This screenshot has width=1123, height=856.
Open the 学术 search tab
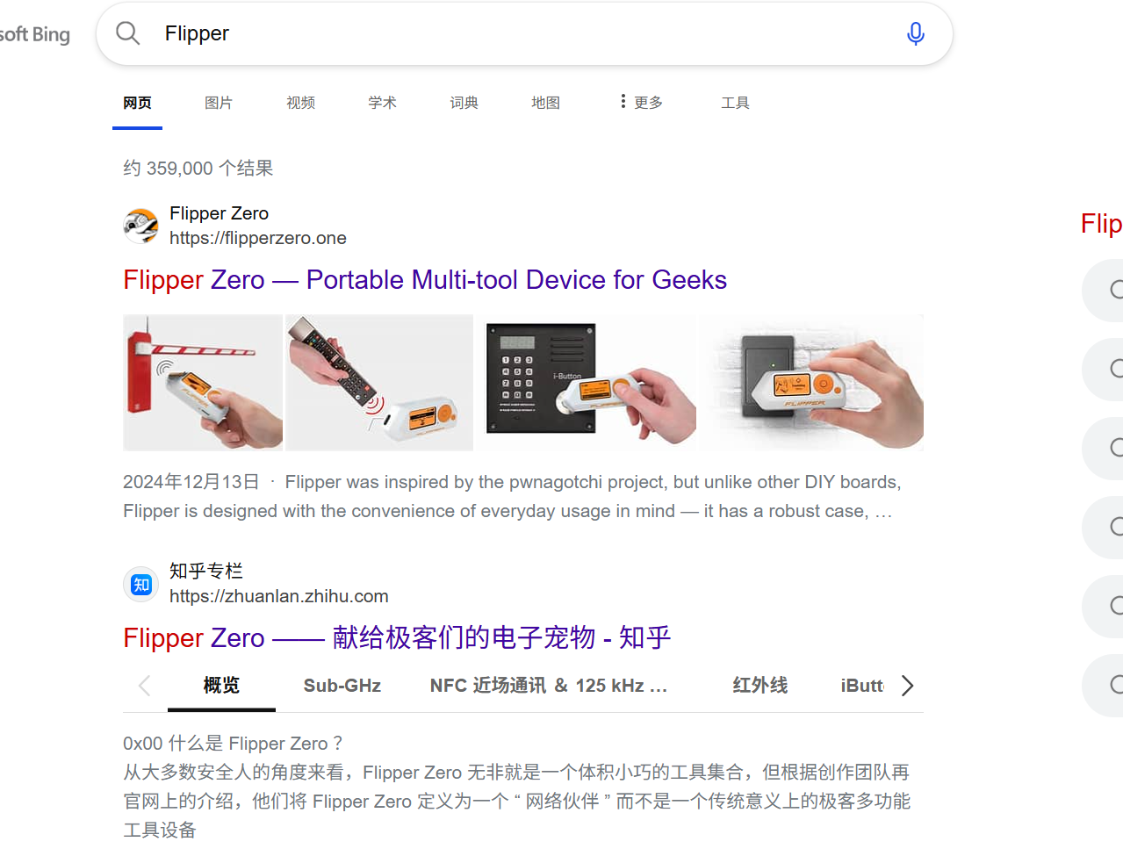click(382, 103)
